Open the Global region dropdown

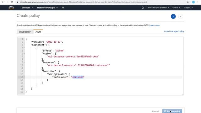pyautogui.click(x=176, y=8)
